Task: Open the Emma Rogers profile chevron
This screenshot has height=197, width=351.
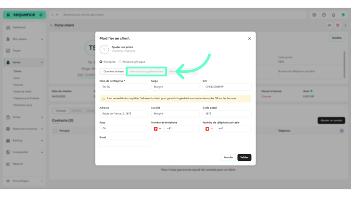Action: [x=42, y=181]
